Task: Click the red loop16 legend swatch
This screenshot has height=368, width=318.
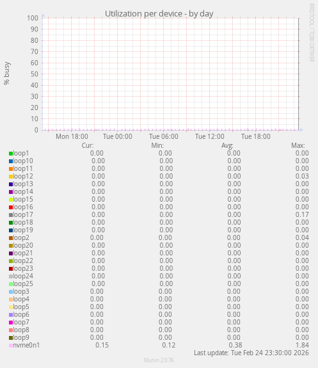Action: tap(11, 207)
